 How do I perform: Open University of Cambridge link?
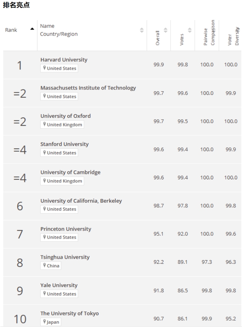coord(71,172)
